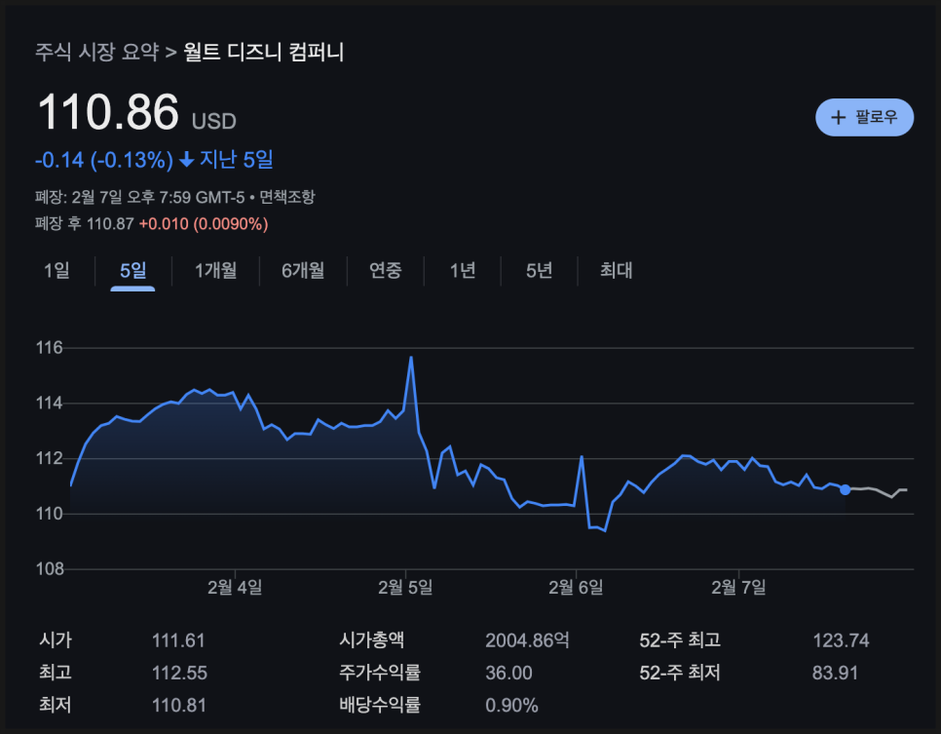Viewport: 941px width, 734px height.
Task: Click the 팔로우 follow button
Action: click(x=864, y=117)
